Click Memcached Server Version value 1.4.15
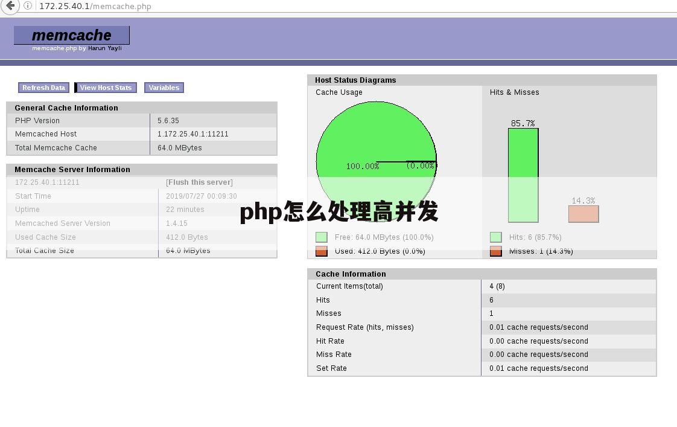Screen dimensions: 677x427 tap(177, 223)
